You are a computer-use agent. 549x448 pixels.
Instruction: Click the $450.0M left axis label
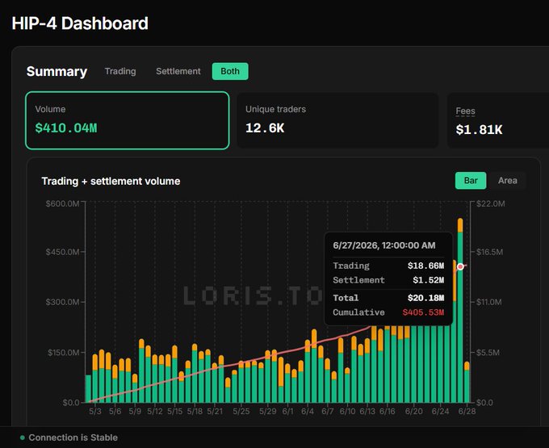tap(62, 252)
